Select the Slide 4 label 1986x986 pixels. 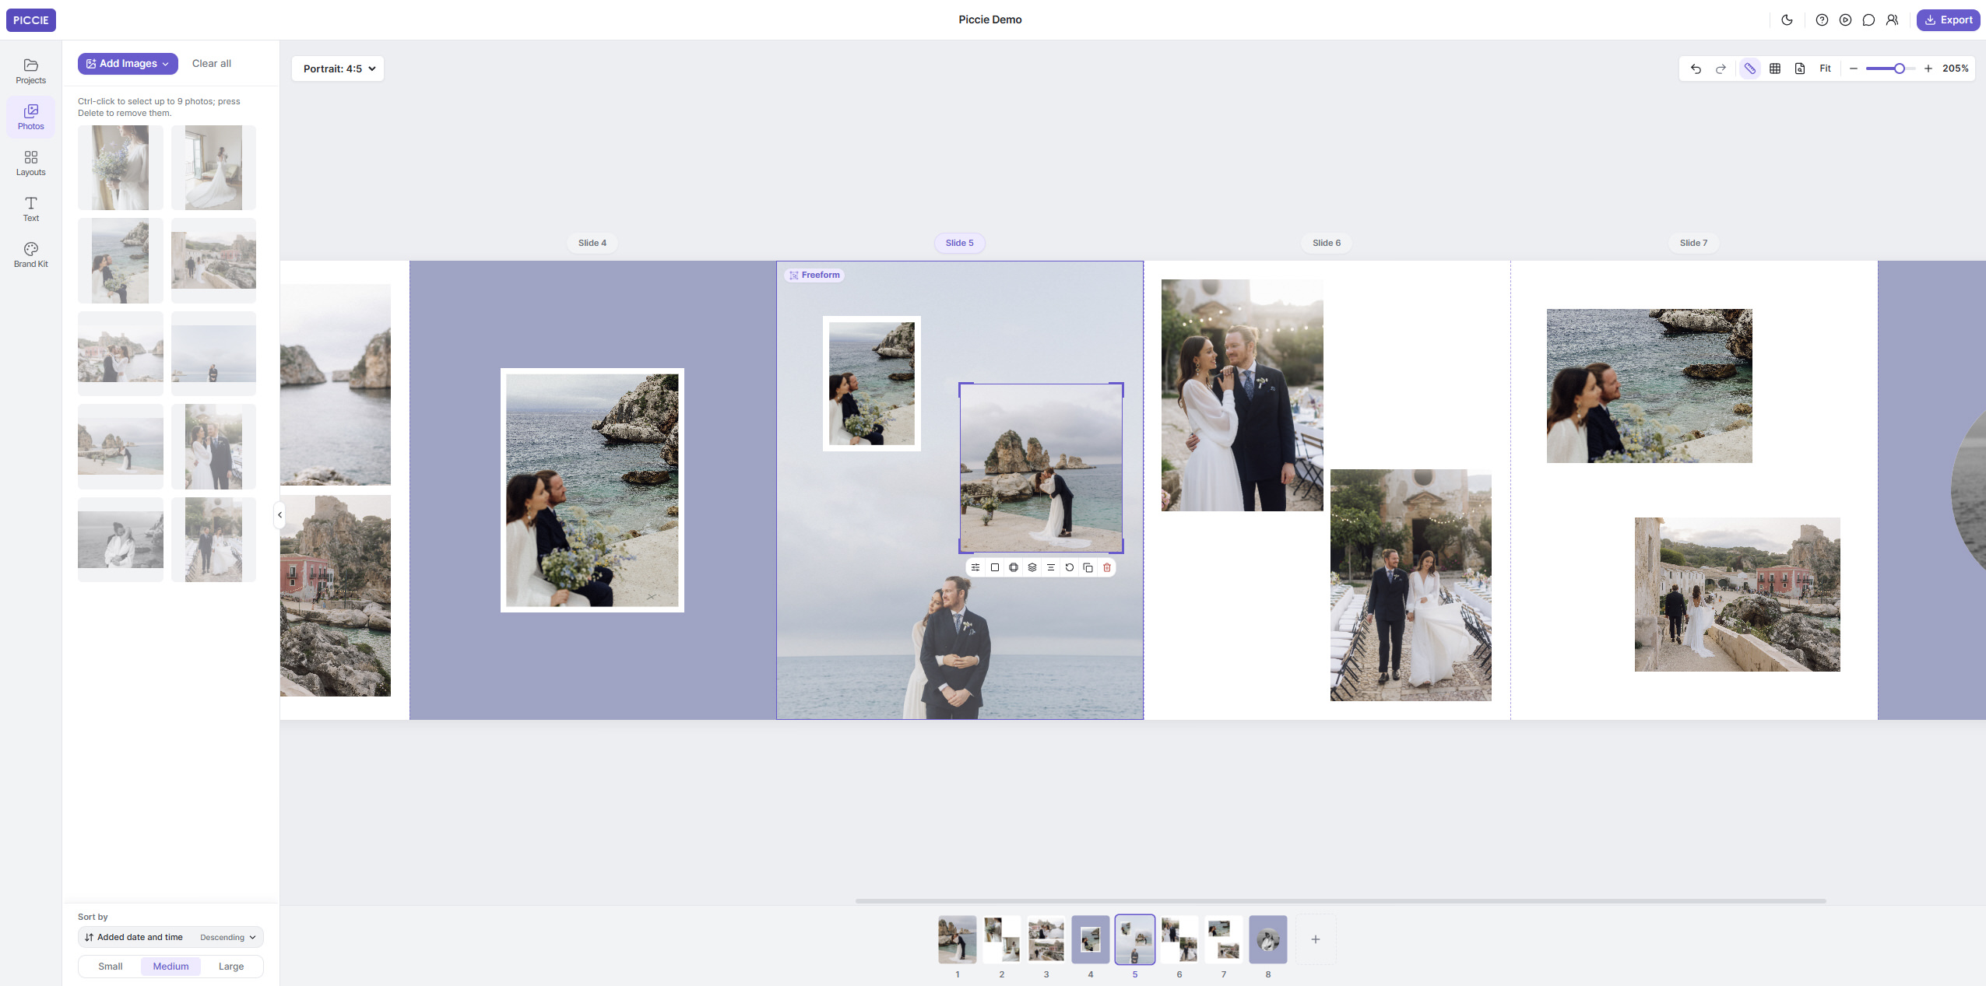pos(592,243)
